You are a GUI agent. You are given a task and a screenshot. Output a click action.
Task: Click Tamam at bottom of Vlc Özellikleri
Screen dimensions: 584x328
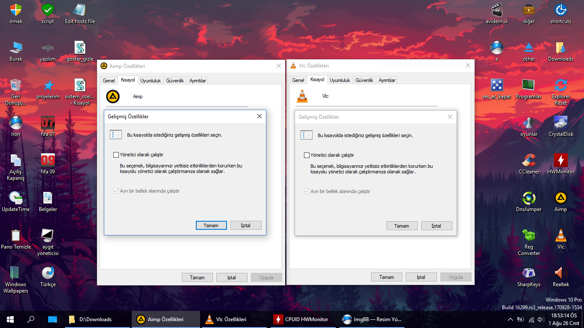coord(386,277)
